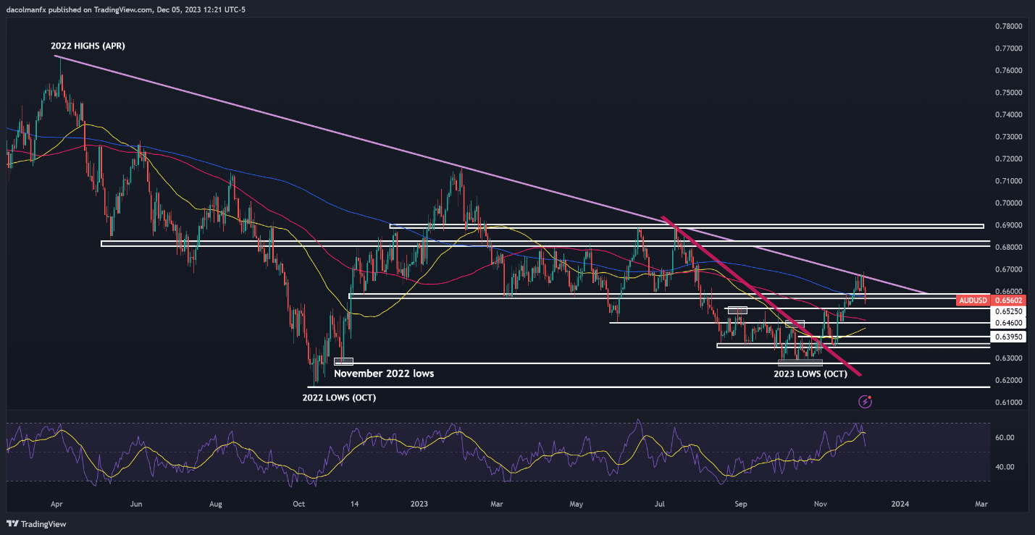This screenshot has height=535, width=1035.
Task: Click the RSI 60.00 axis label
Action: [x=1005, y=437]
